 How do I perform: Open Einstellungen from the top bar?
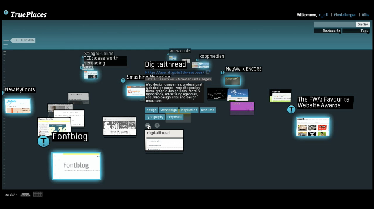pyautogui.click(x=345, y=15)
